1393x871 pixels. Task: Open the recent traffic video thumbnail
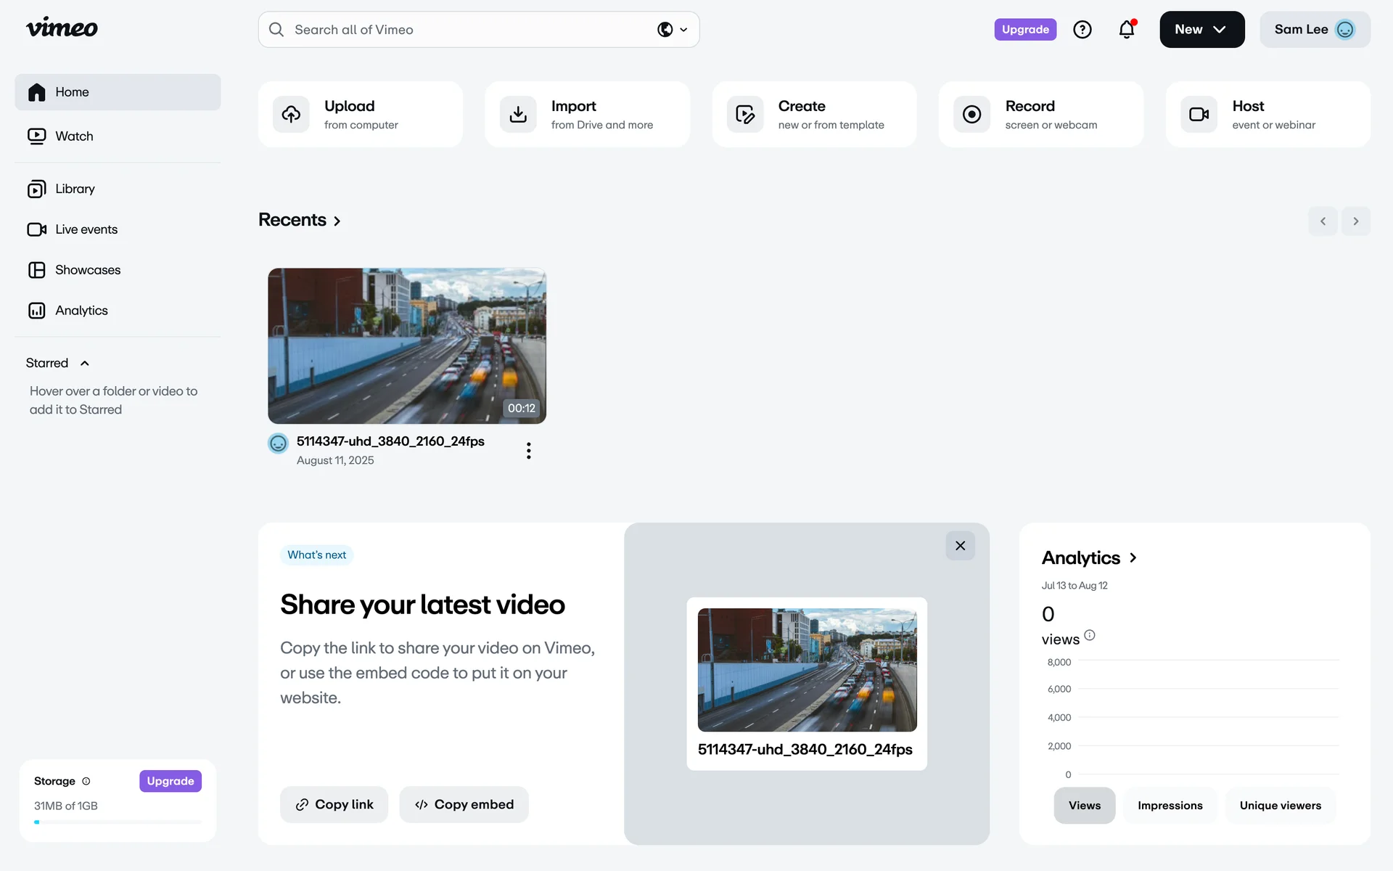(406, 345)
